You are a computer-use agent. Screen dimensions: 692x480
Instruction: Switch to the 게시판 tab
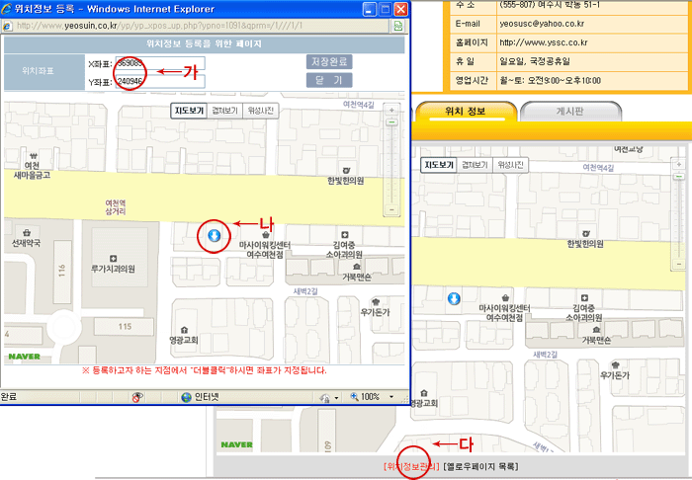coord(570,111)
